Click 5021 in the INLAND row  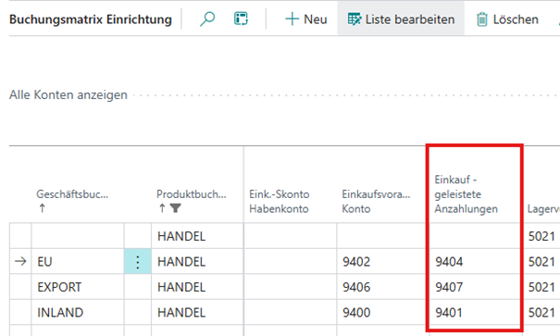point(541,313)
